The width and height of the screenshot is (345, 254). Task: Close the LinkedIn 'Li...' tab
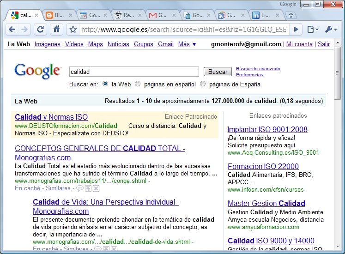278,15
